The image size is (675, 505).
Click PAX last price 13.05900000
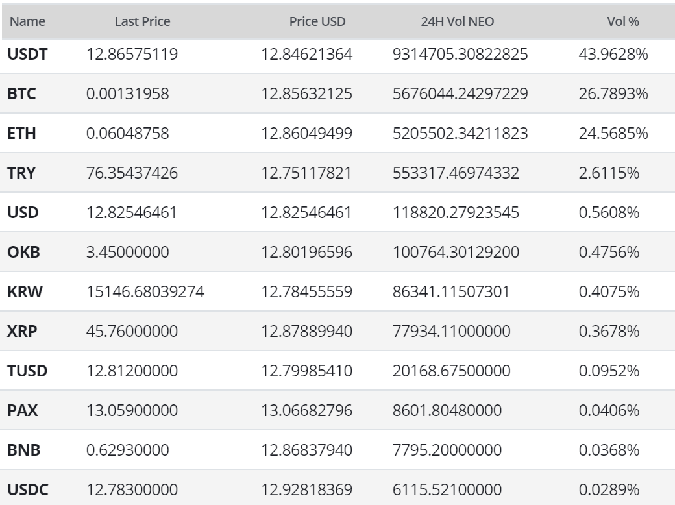pyautogui.click(x=132, y=411)
